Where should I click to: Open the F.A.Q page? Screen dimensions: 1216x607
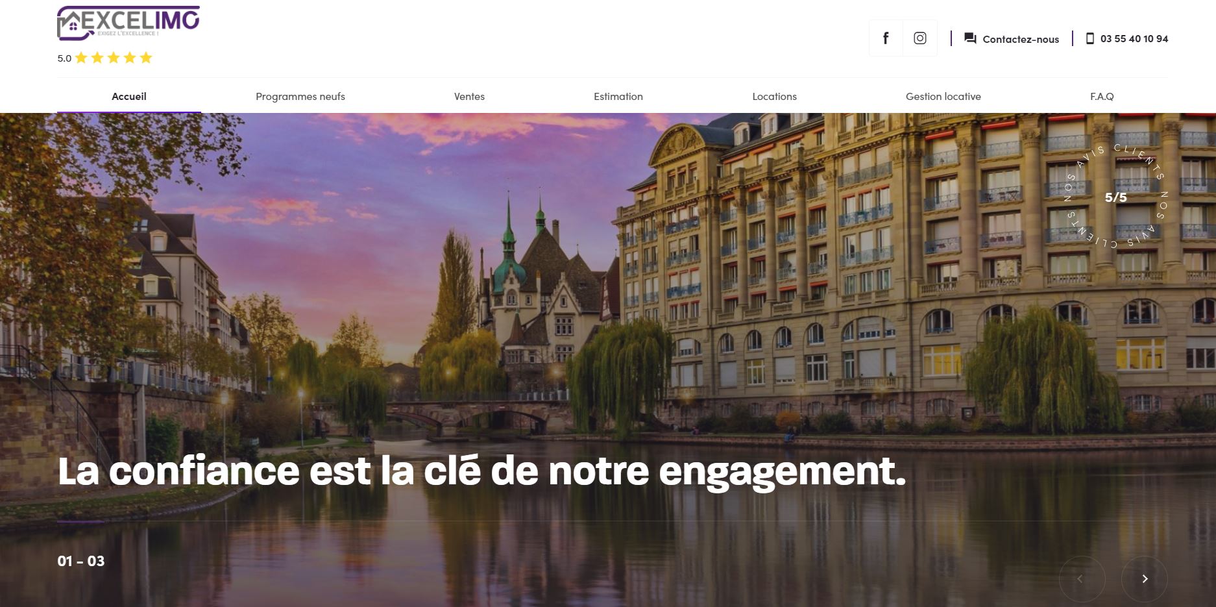pyautogui.click(x=1102, y=96)
